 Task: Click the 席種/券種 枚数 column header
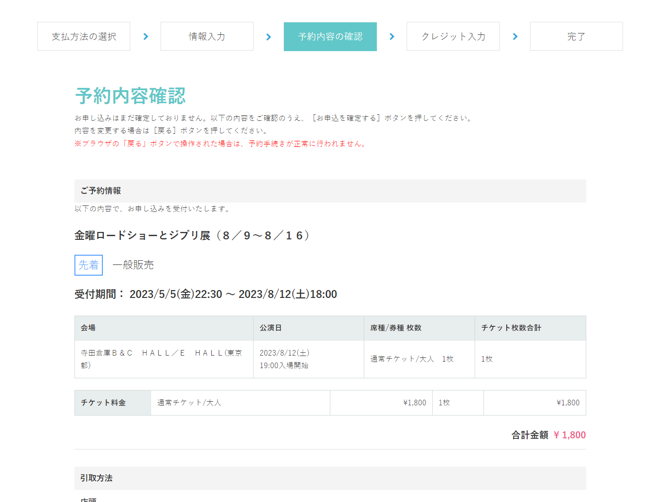[x=419, y=328]
